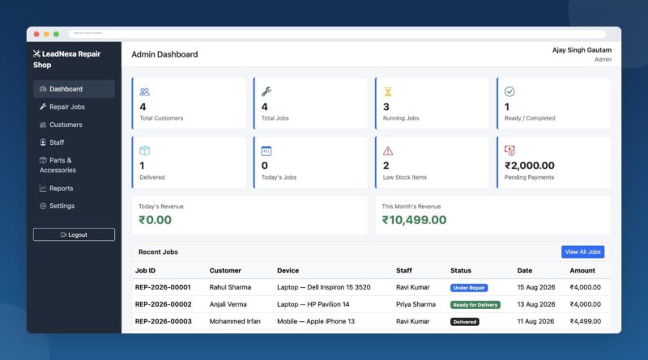This screenshot has width=648, height=360.
Task: Click the Customers people icon in sidebar
Action: pyautogui.click(x=43, y=125)
